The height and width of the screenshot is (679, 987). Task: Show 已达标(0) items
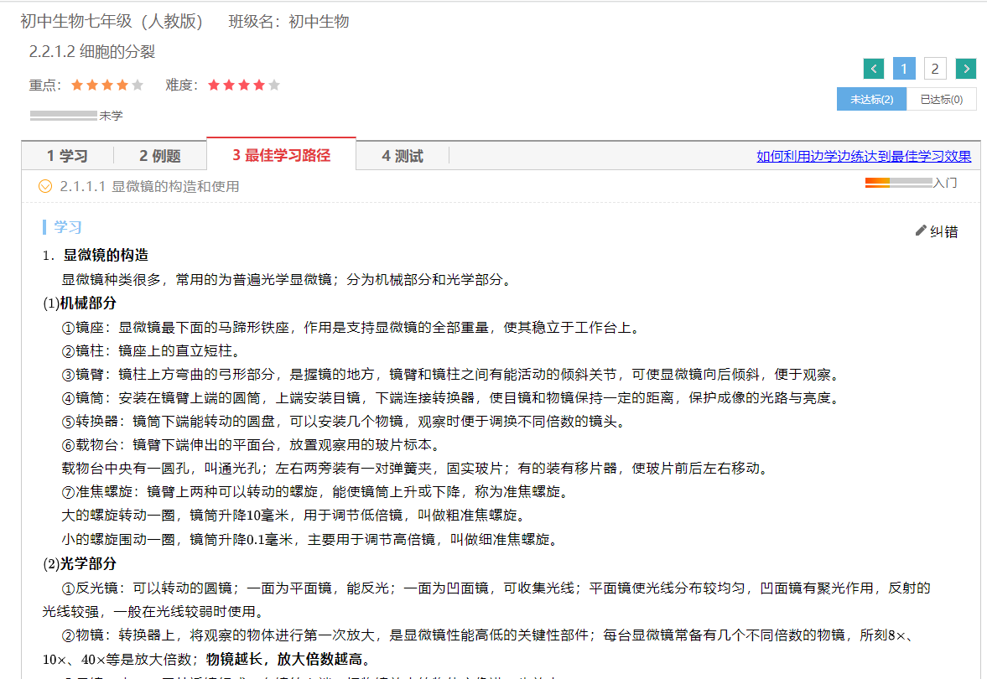[941, 100]
